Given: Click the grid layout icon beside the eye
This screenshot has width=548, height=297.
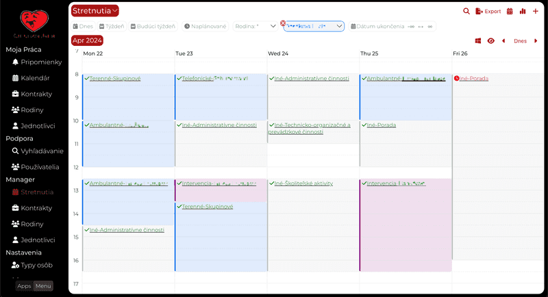Looking at the screenshot, I should pos(478,41).
